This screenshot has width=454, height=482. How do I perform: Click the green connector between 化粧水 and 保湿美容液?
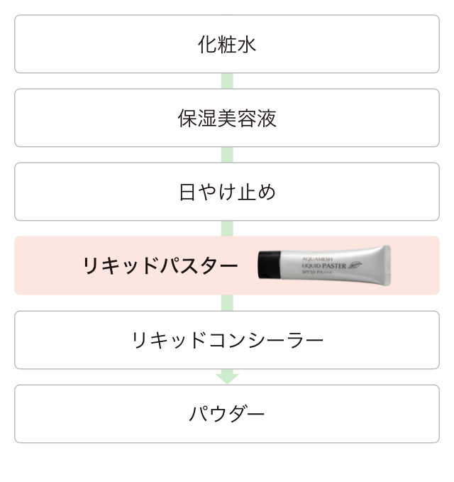[227, 81]
